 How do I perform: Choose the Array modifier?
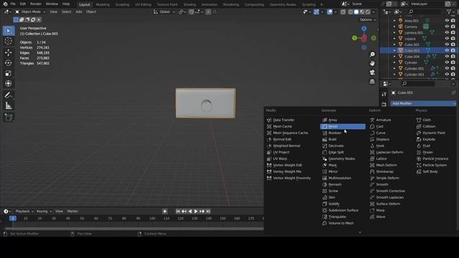pos(343,120)
